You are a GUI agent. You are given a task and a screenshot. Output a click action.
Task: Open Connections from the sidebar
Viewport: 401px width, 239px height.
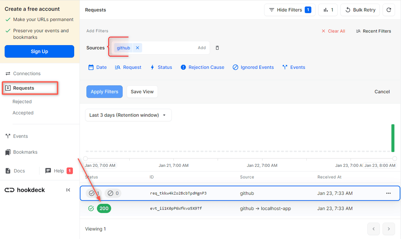point(25,73)
